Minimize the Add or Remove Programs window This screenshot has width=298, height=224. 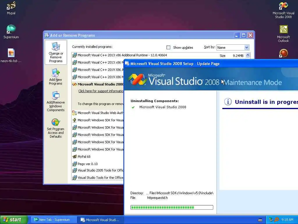point(237,35)
